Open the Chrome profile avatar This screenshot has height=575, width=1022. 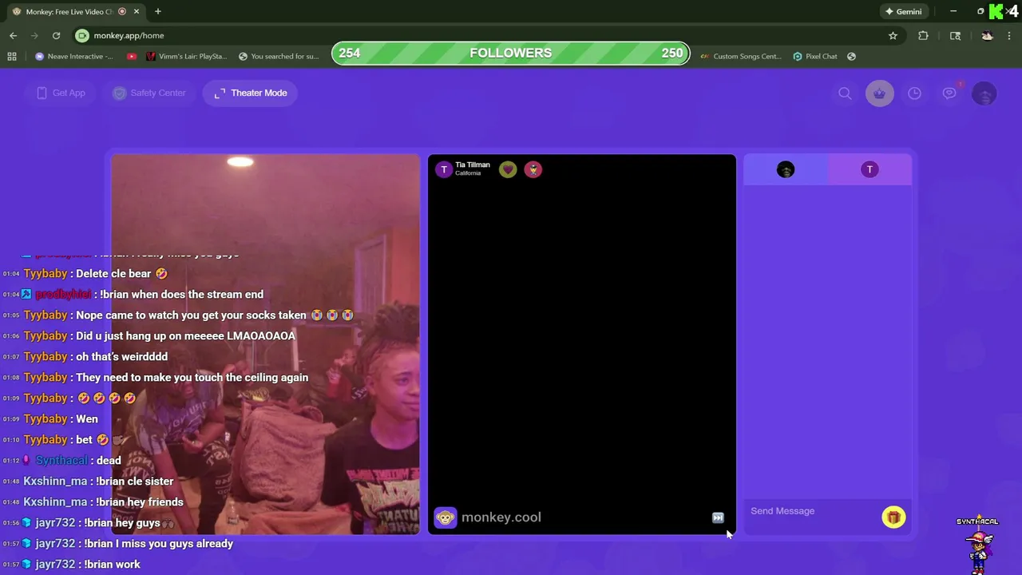pos(987,35)
